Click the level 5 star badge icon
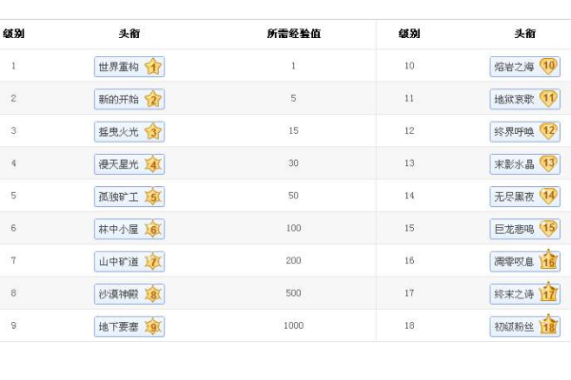This screenshot has width=571, height=380. point(154,198)
